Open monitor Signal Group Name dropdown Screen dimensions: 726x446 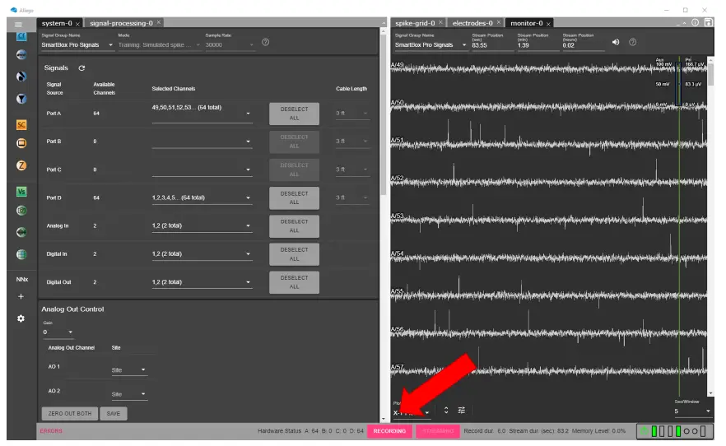pos(430,45)
